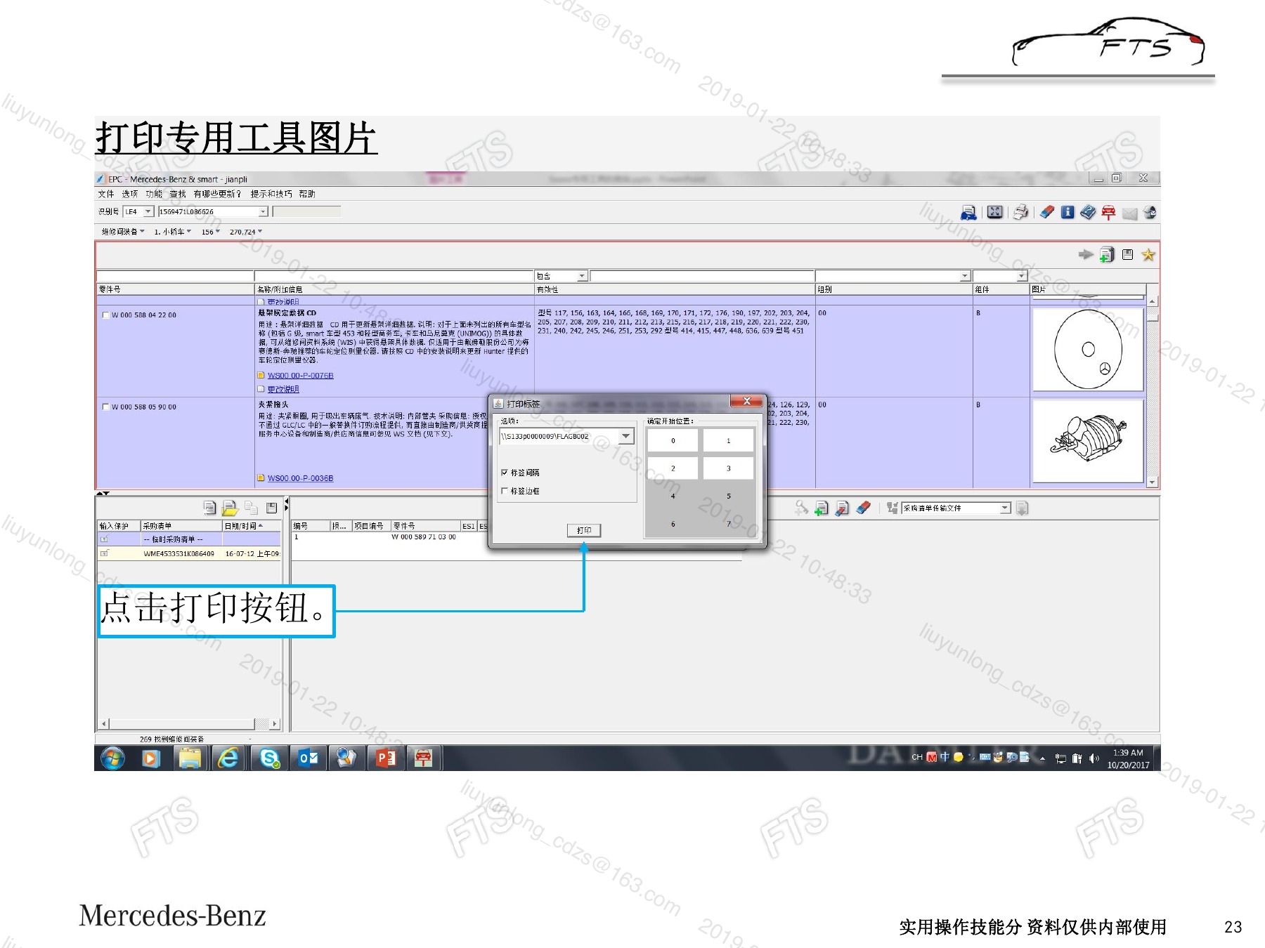The width and height of the screenshot is (1265, 948).
Task: Click the clamping head thumbnail image
Action: [1088, 440]
